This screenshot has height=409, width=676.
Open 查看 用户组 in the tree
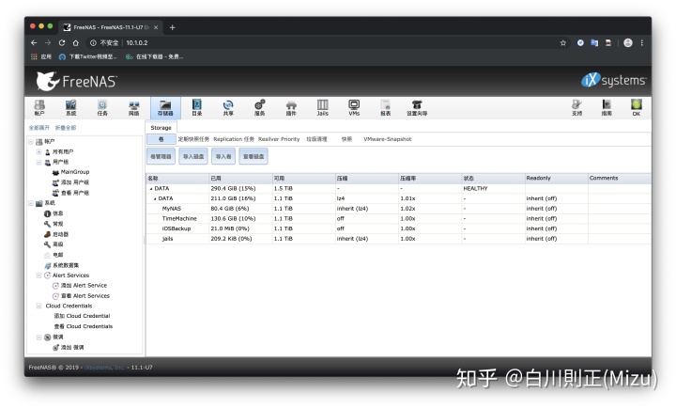[74, 193]
